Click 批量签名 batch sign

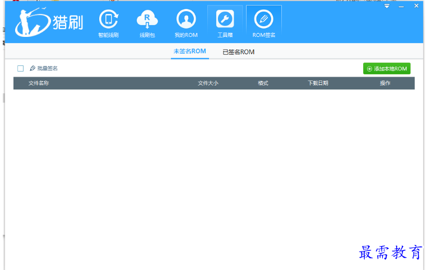click(44, 68)
